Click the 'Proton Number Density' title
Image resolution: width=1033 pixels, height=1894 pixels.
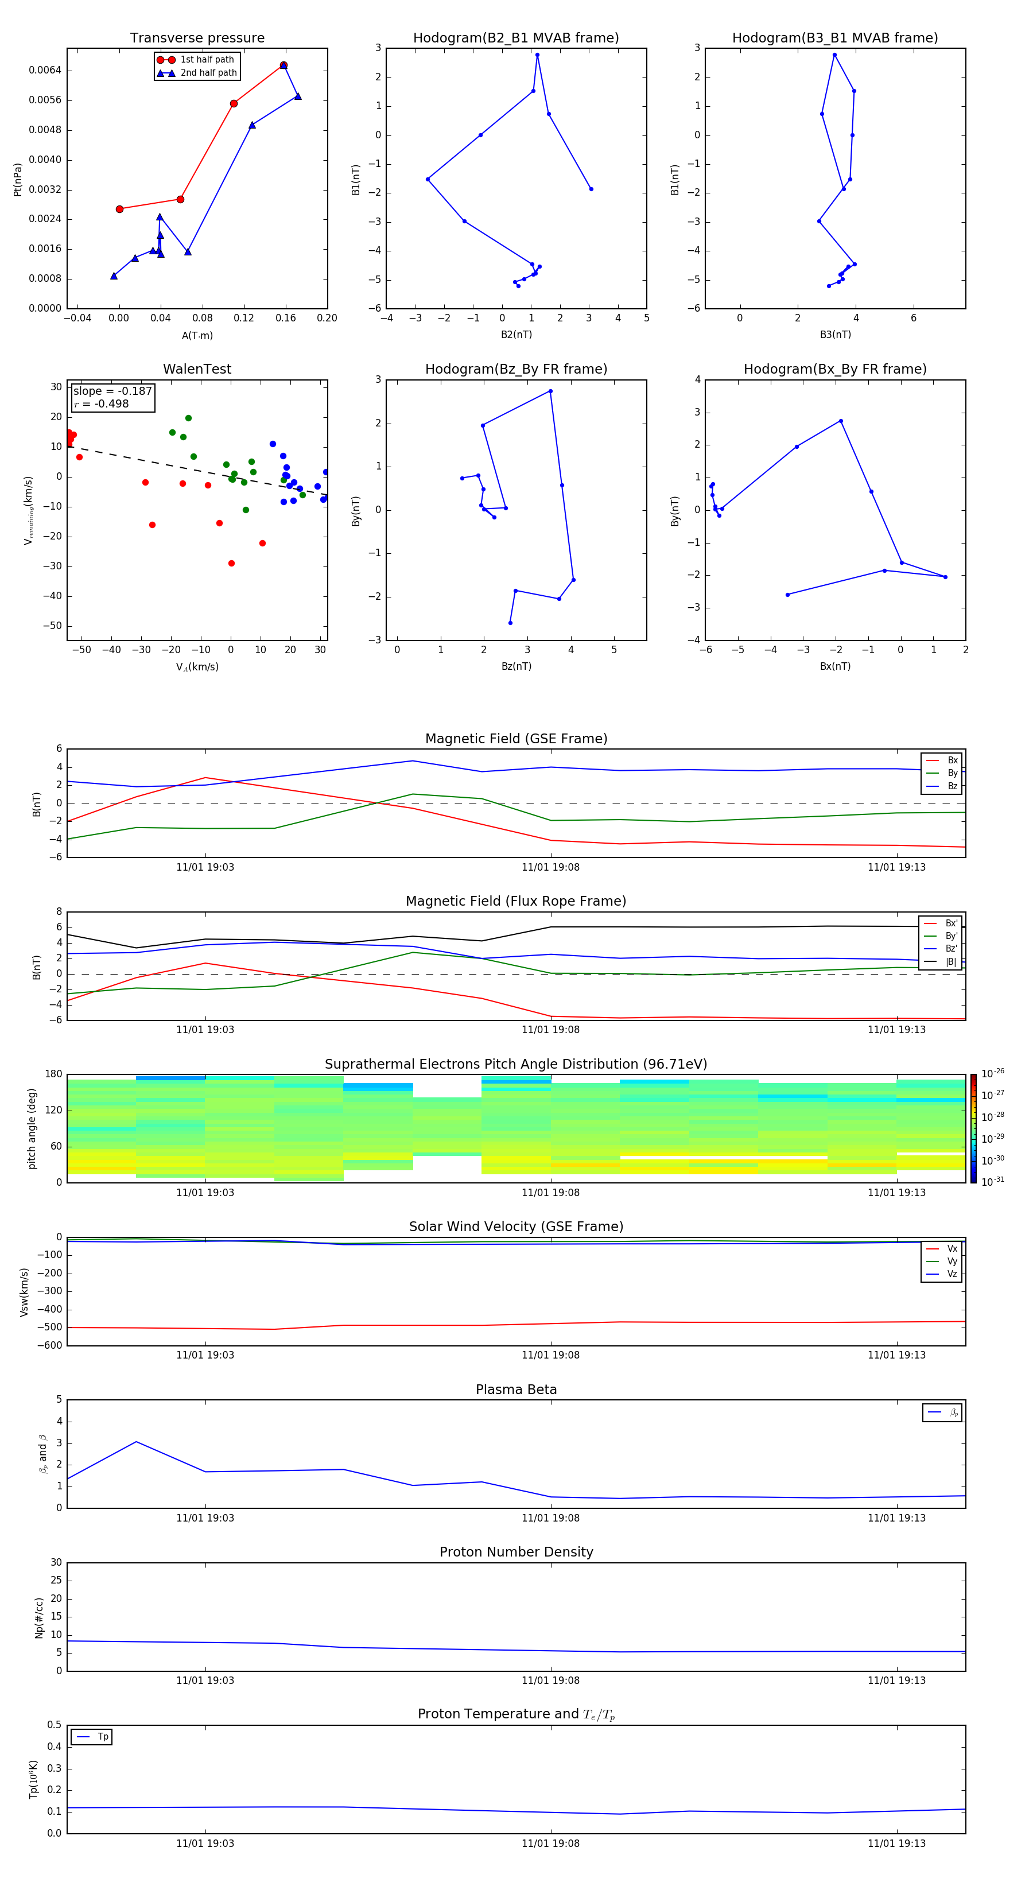click(x=516, y=1552)
